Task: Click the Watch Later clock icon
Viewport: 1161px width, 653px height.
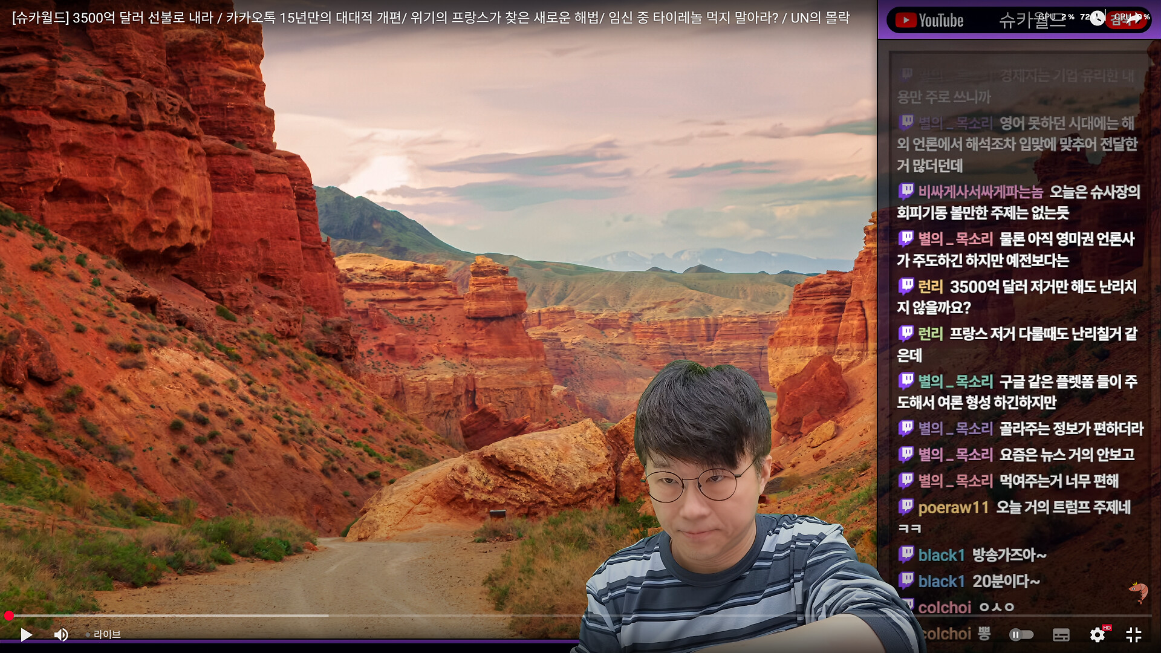Action: (1097, 18)
